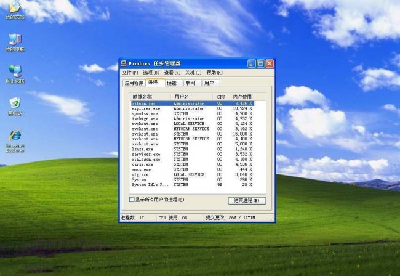
Task: Click the 进程数: 17 status entry
Action: coord(132,218)
